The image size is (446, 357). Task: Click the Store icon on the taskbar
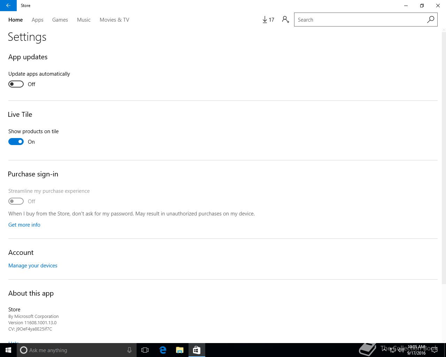pyautogui.click(x=197, y=350)
